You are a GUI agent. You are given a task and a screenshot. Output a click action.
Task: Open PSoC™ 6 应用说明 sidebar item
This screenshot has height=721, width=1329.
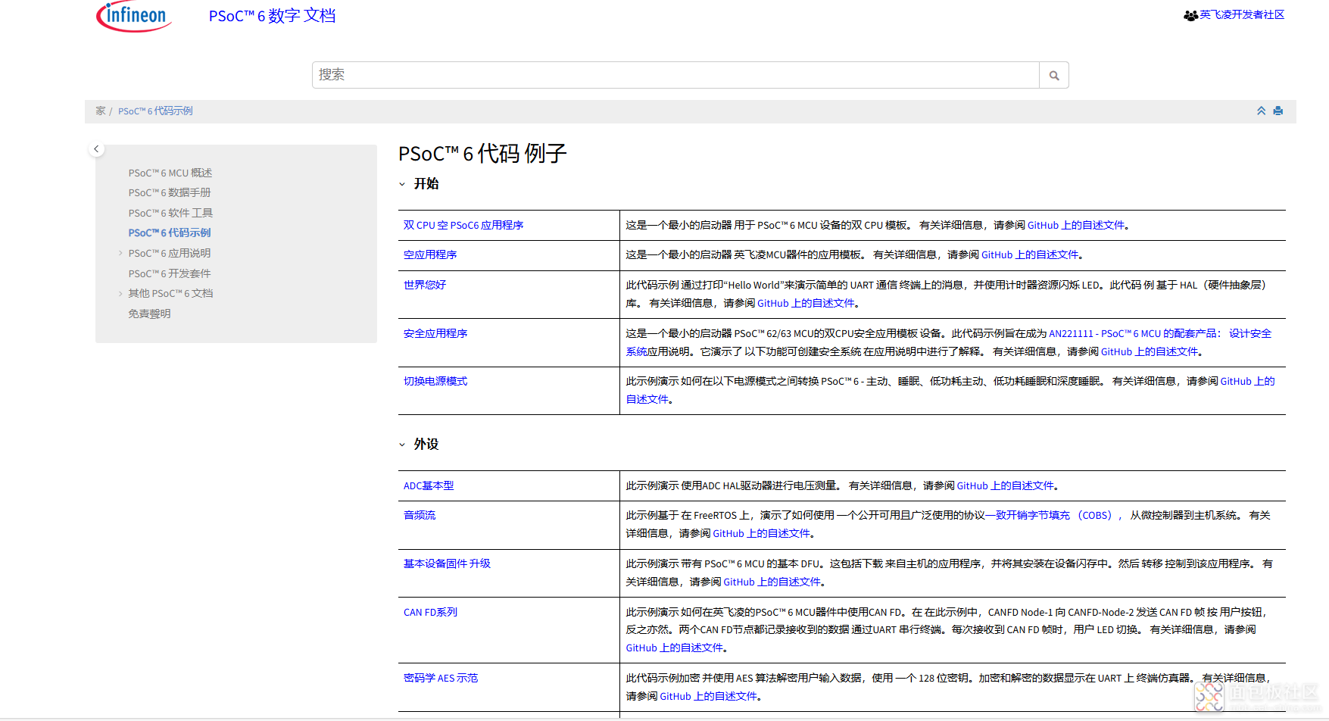pyautogui.click(x=170, y=253)
